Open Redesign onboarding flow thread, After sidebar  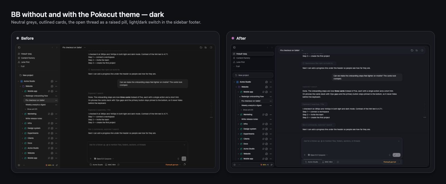click(253, 97)
